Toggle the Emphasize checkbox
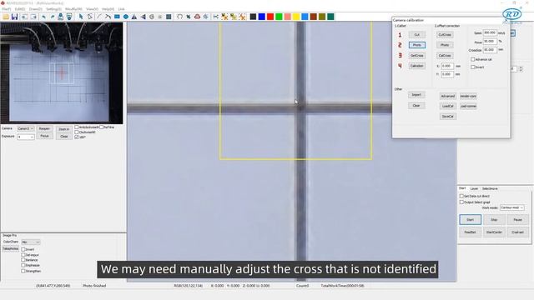534x300 pixels. (23, 265)
